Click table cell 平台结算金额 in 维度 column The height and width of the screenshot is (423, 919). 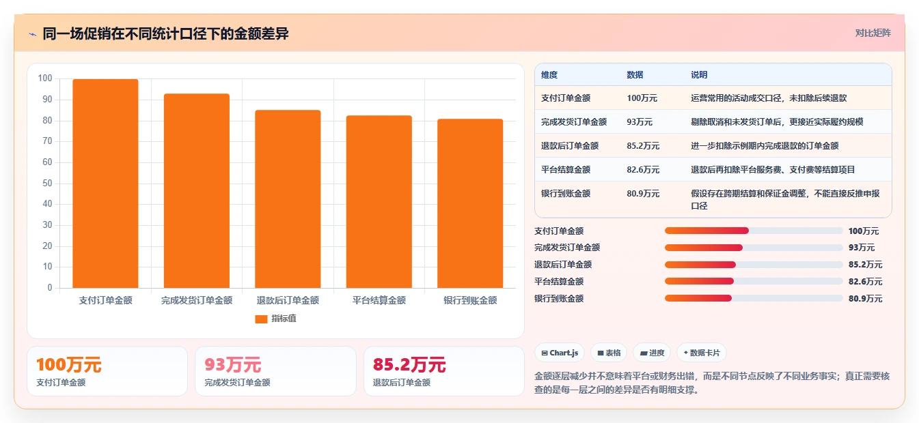click(x=566, y=170)
